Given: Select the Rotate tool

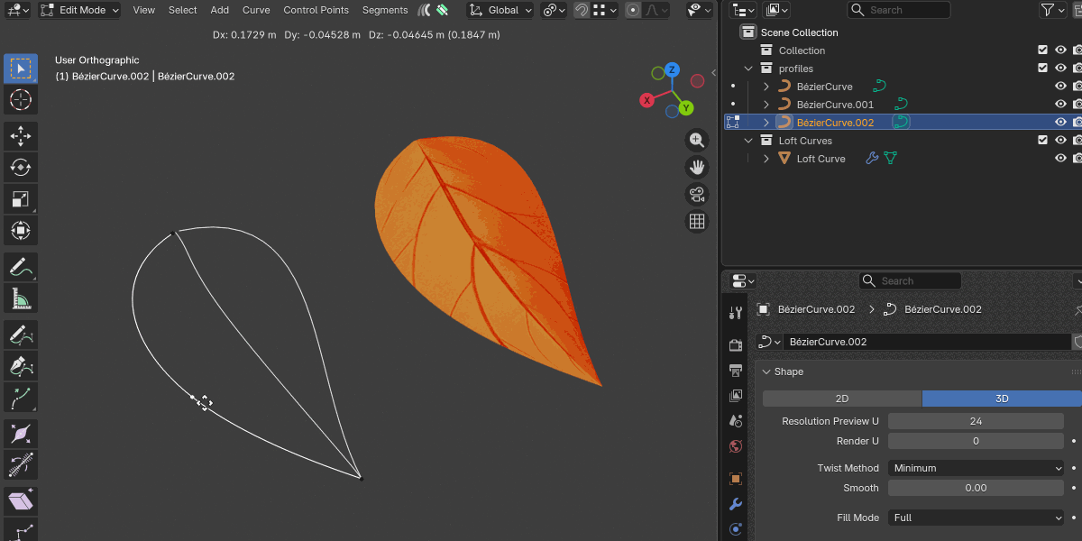Looking at the screenshot, I should pyautogui.click(x=20, y=165).
